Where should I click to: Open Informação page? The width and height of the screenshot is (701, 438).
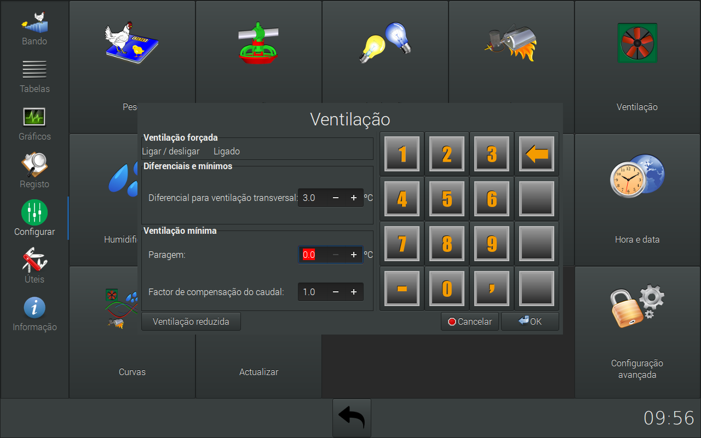tap(35, 315)
